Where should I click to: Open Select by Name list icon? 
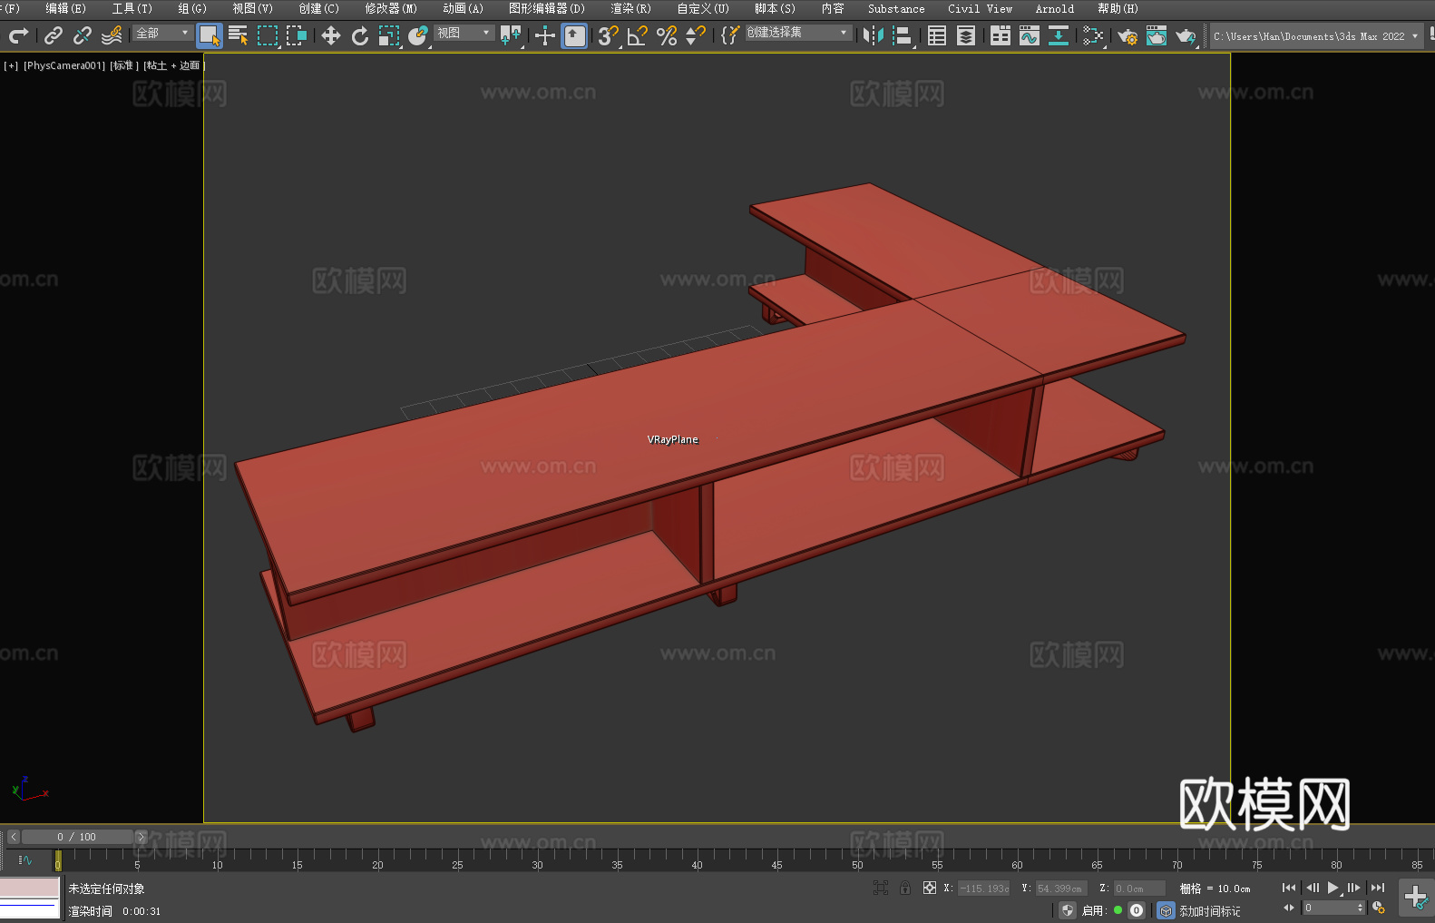[239, 35]
